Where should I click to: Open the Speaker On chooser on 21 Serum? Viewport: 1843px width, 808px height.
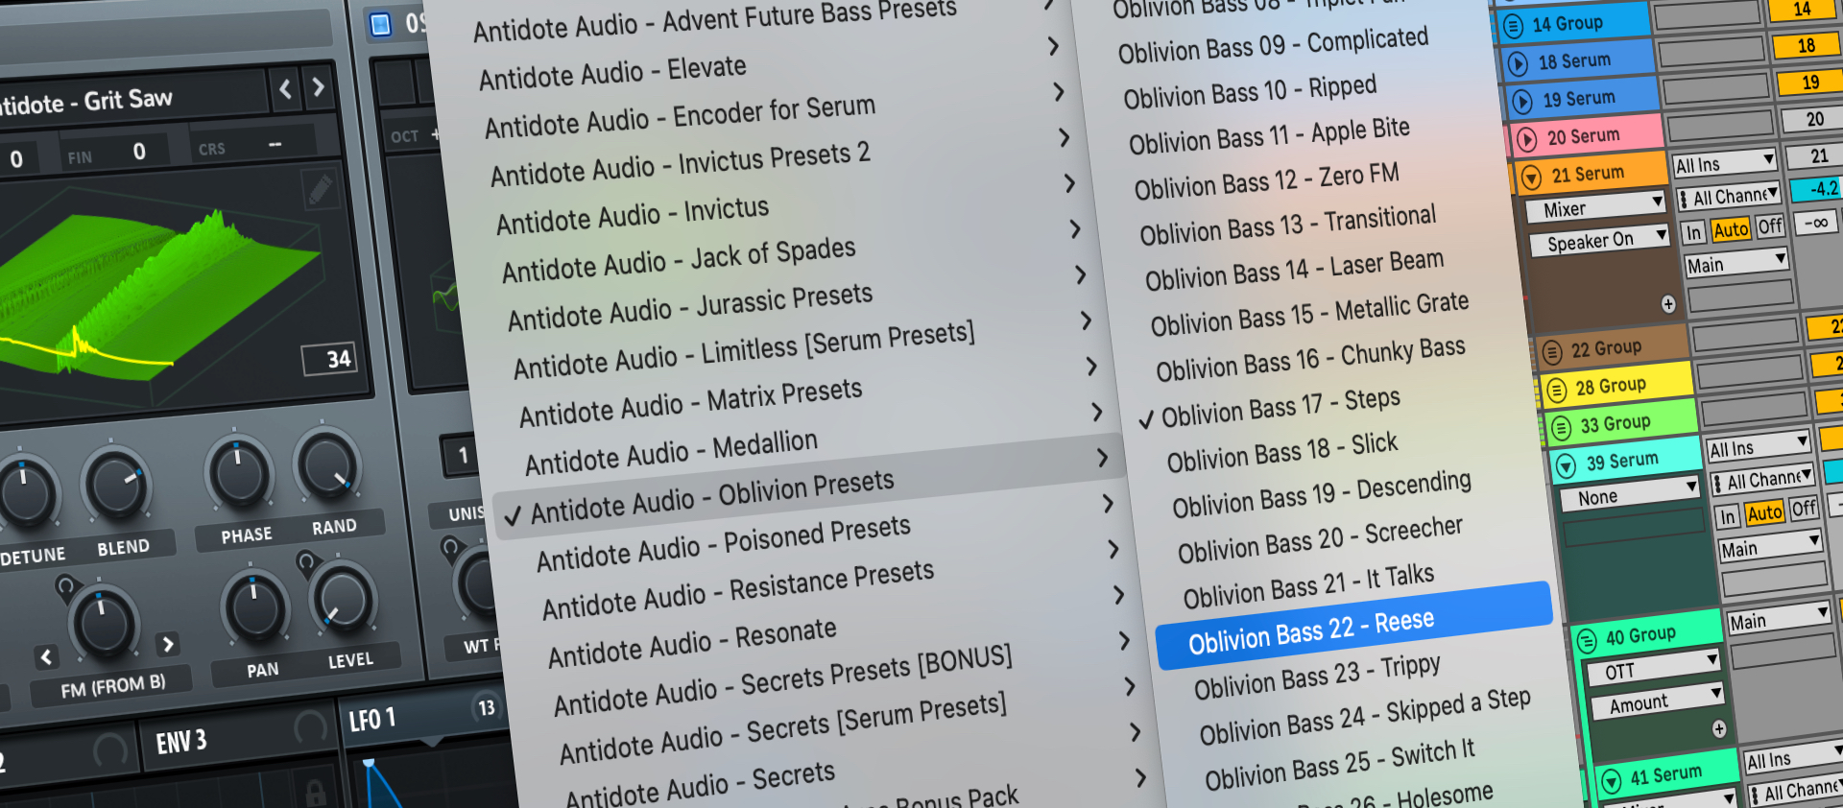click(1599, 239)
